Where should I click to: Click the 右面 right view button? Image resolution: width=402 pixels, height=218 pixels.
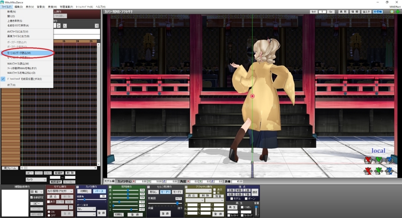[x=239, y=194]
